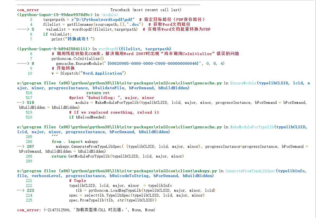
Task: Click the 'if valueList:' line
Action: pos(57,34)
